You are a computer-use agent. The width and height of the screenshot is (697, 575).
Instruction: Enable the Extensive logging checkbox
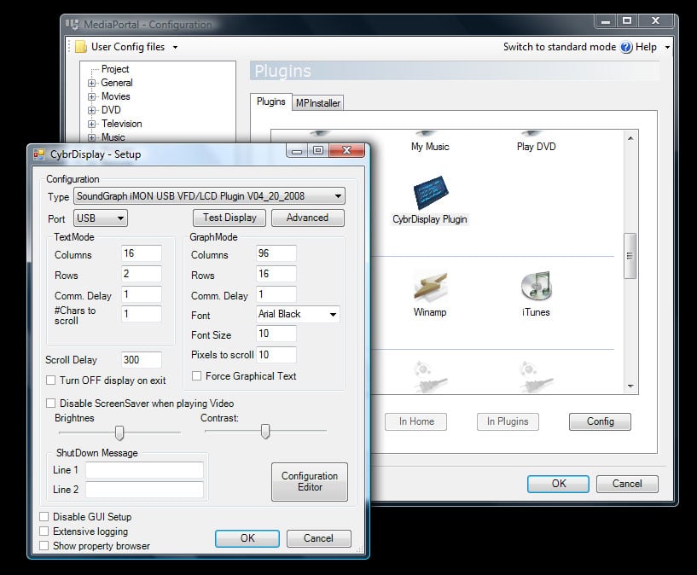pos(44,531)
